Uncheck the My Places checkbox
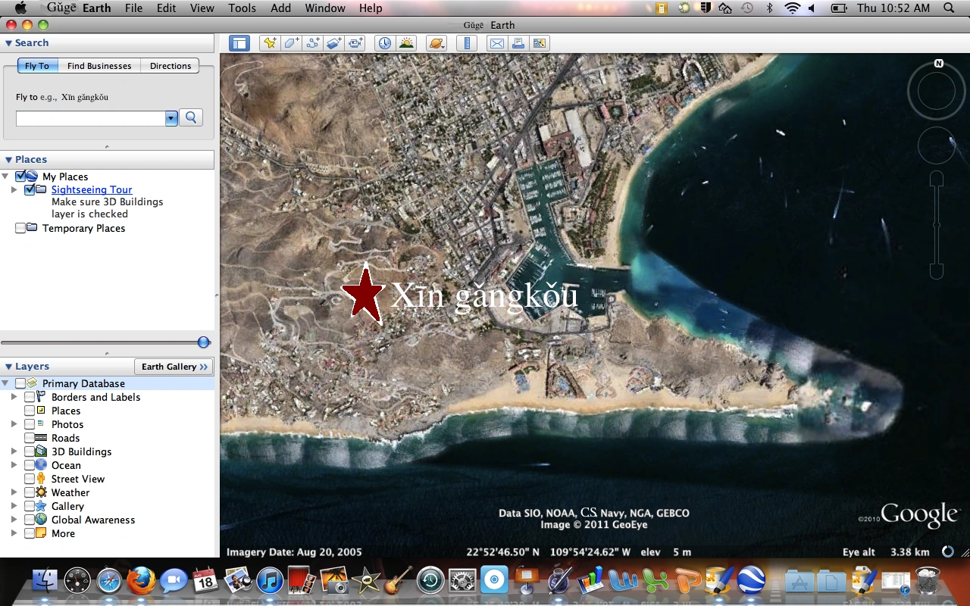This screenshot has height=606, width=970. (20, 176)
